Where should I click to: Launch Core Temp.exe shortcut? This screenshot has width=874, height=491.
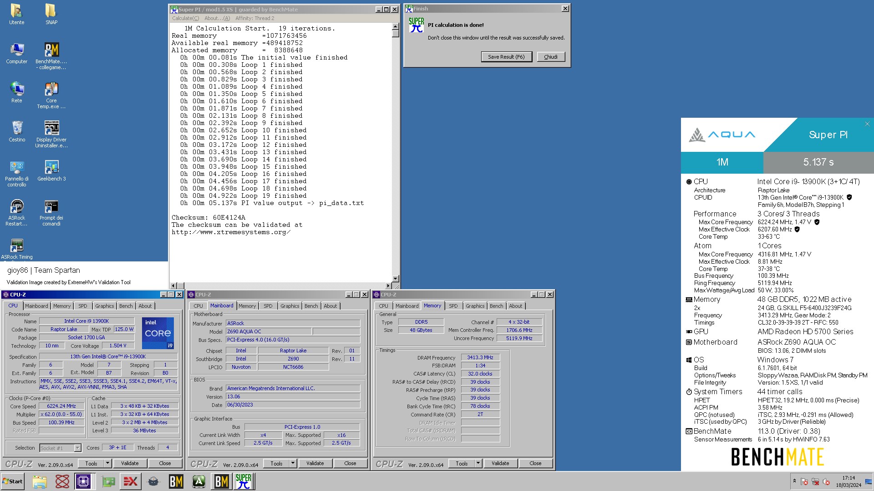point(51,95)
